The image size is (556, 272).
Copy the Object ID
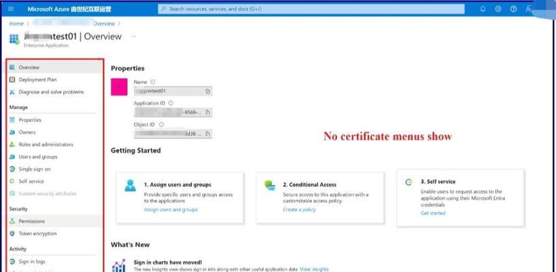(x=208, y=134)
